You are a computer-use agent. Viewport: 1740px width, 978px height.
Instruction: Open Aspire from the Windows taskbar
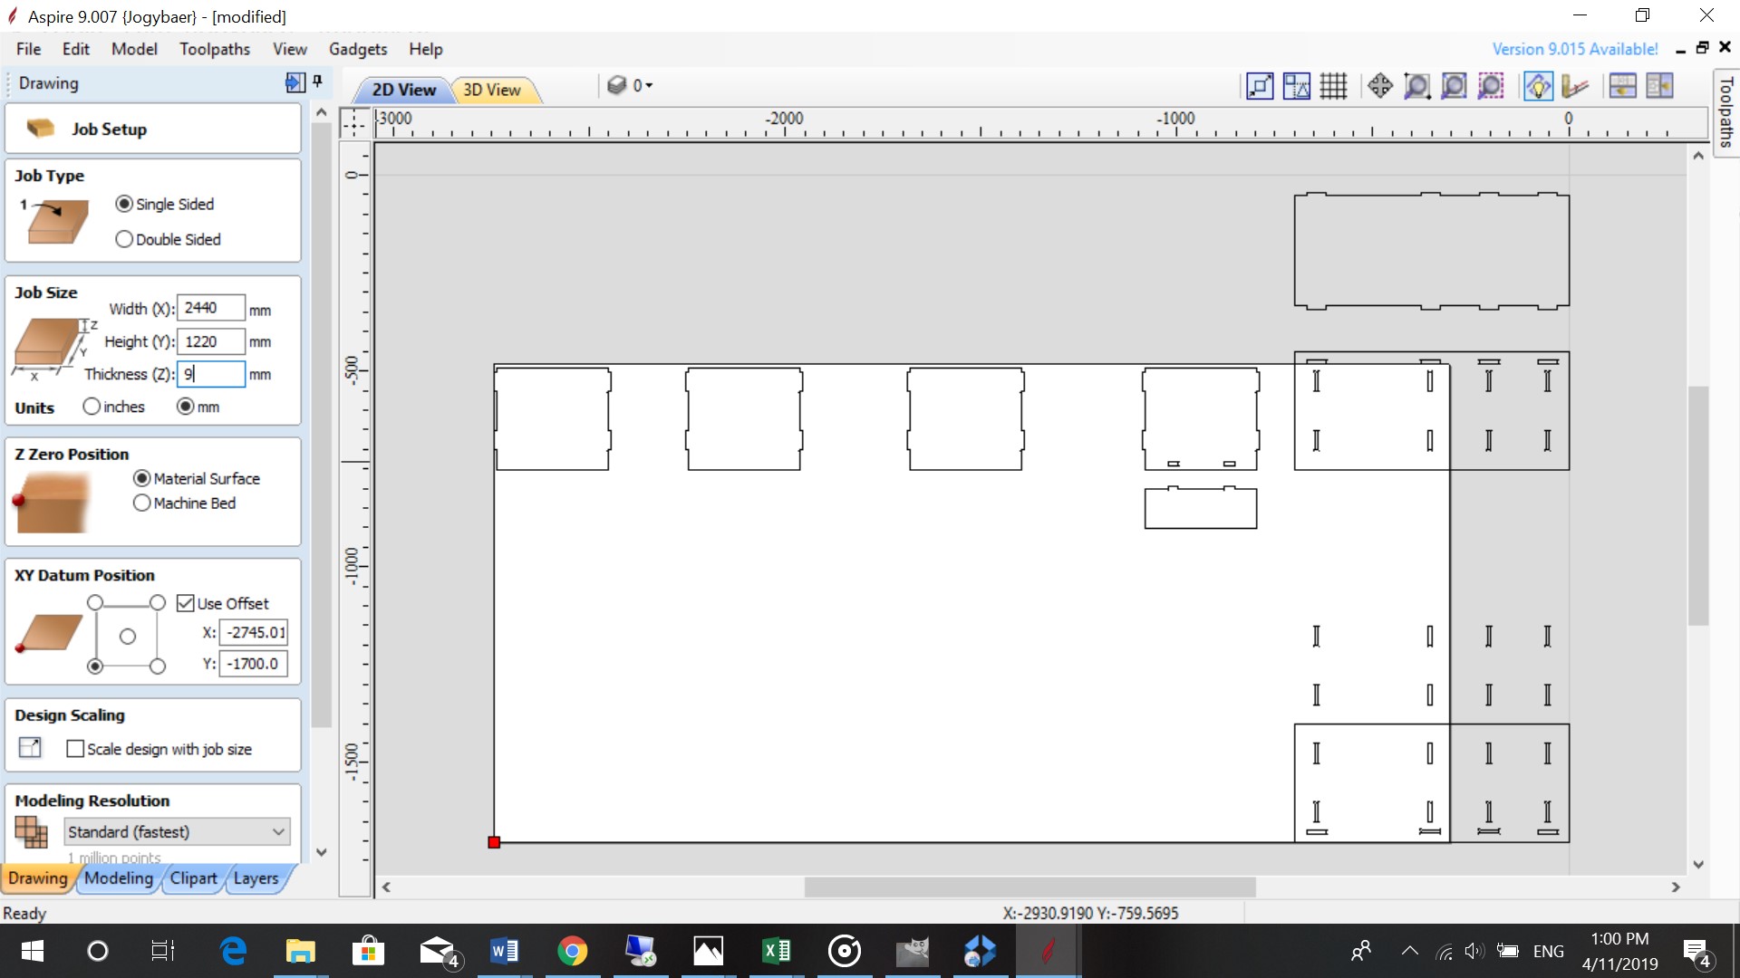click(x=1048, y=951)
